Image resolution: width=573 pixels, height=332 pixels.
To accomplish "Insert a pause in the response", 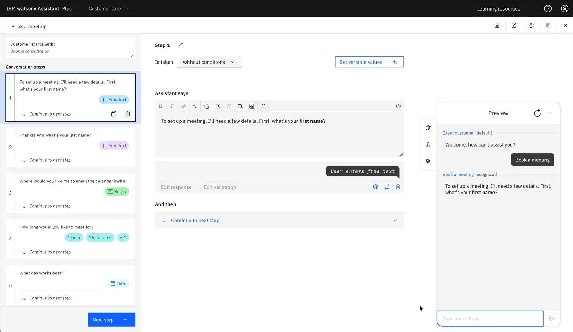I will coord(263,106).
